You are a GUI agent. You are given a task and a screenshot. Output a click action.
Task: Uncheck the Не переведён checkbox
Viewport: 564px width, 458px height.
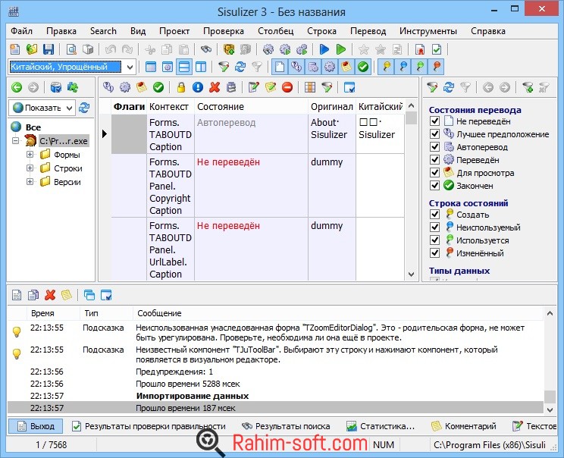tap(434, 121)
